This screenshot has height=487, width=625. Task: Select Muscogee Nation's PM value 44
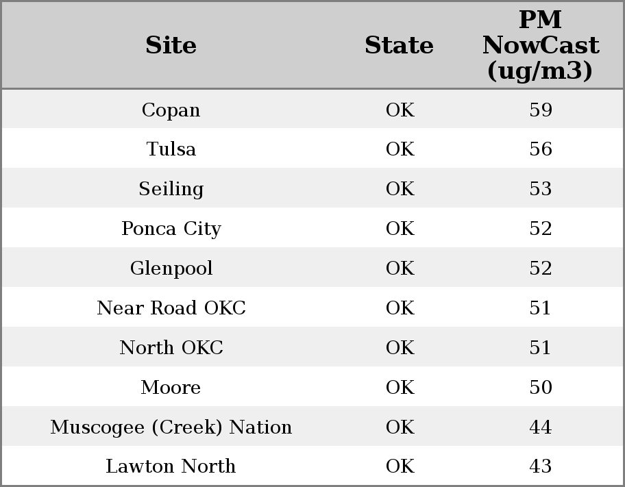click(540, 427)
